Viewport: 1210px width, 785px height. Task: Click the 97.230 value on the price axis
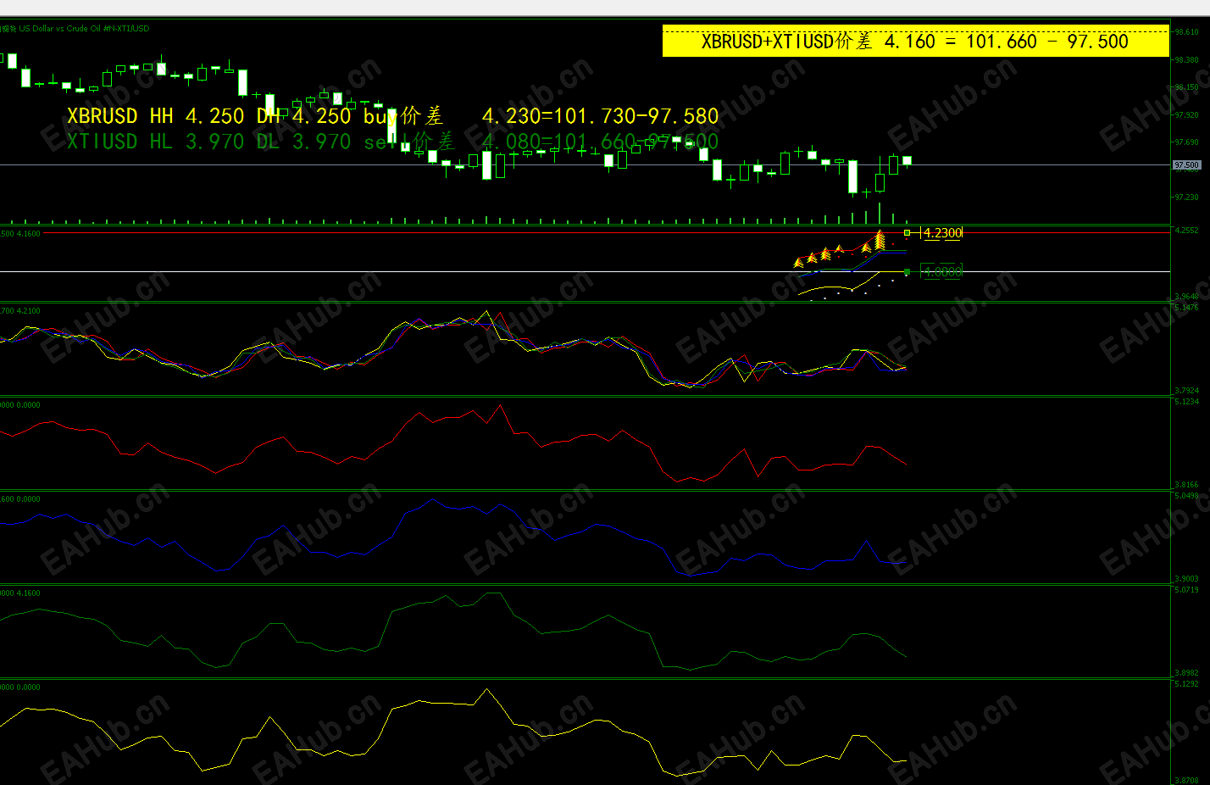pos(1186,198)
